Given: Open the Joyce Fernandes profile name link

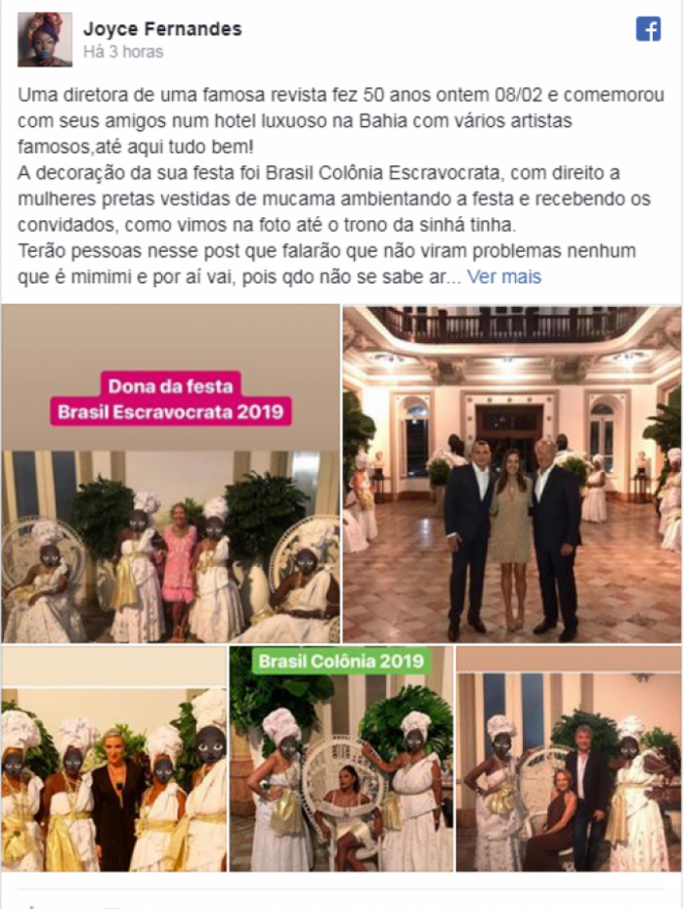Looking at the screenshot, I should [162, 28].
